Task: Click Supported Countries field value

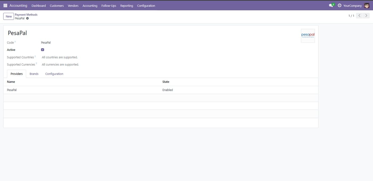Action: point(60,57)
